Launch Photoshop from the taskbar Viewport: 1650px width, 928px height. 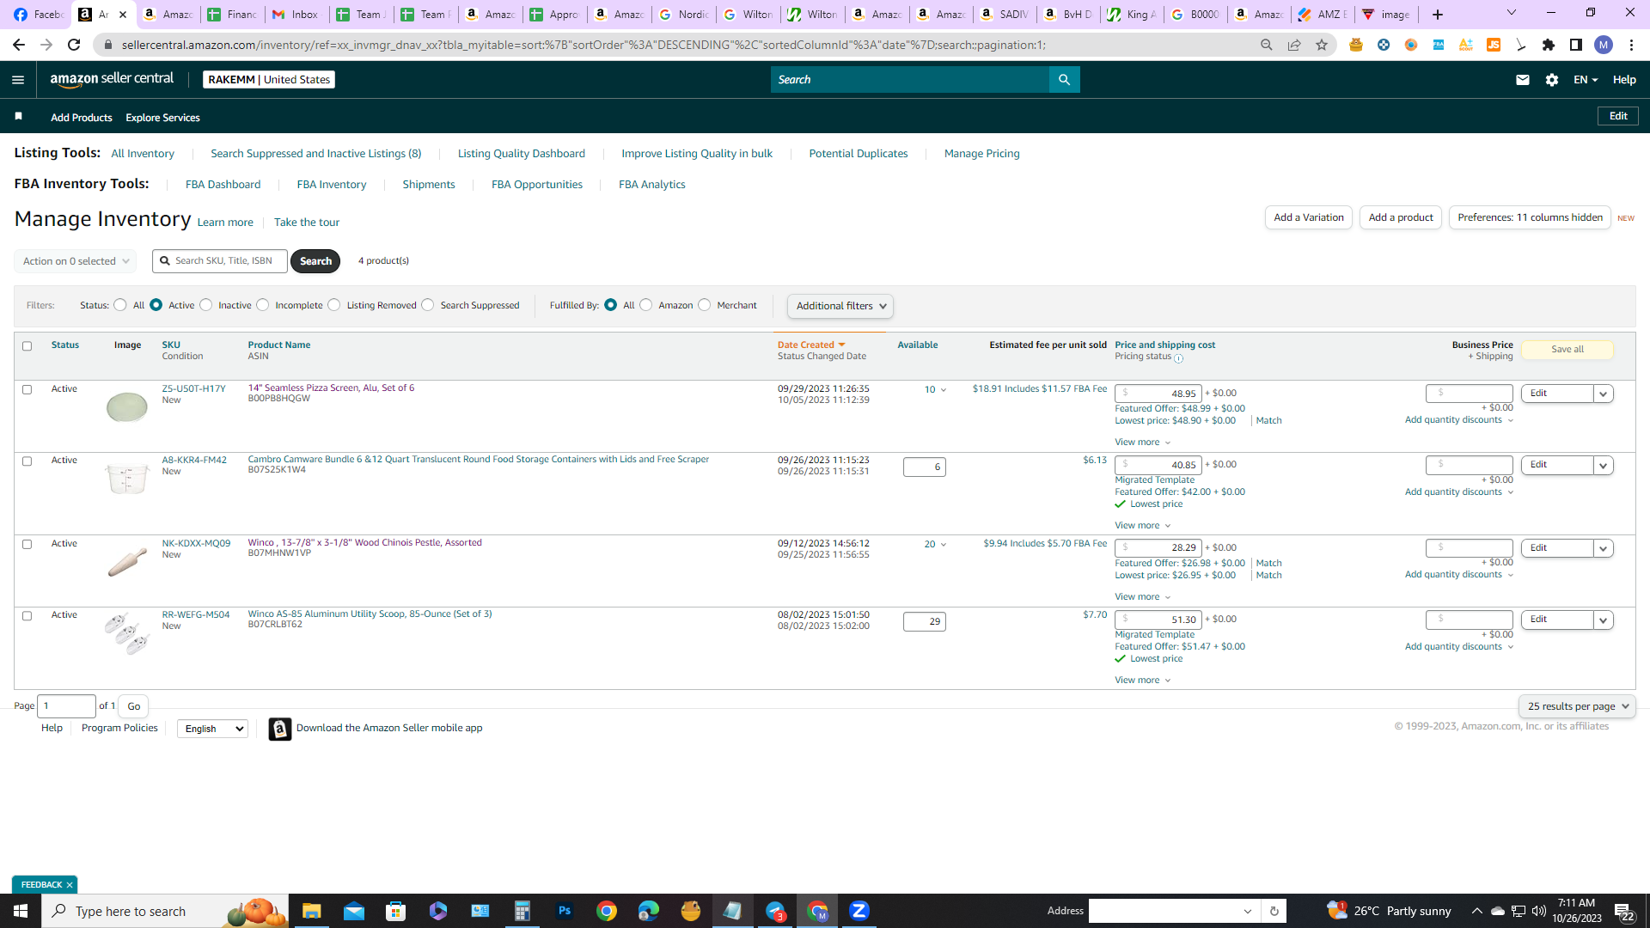pyautogui.click(x=565, y=911)
